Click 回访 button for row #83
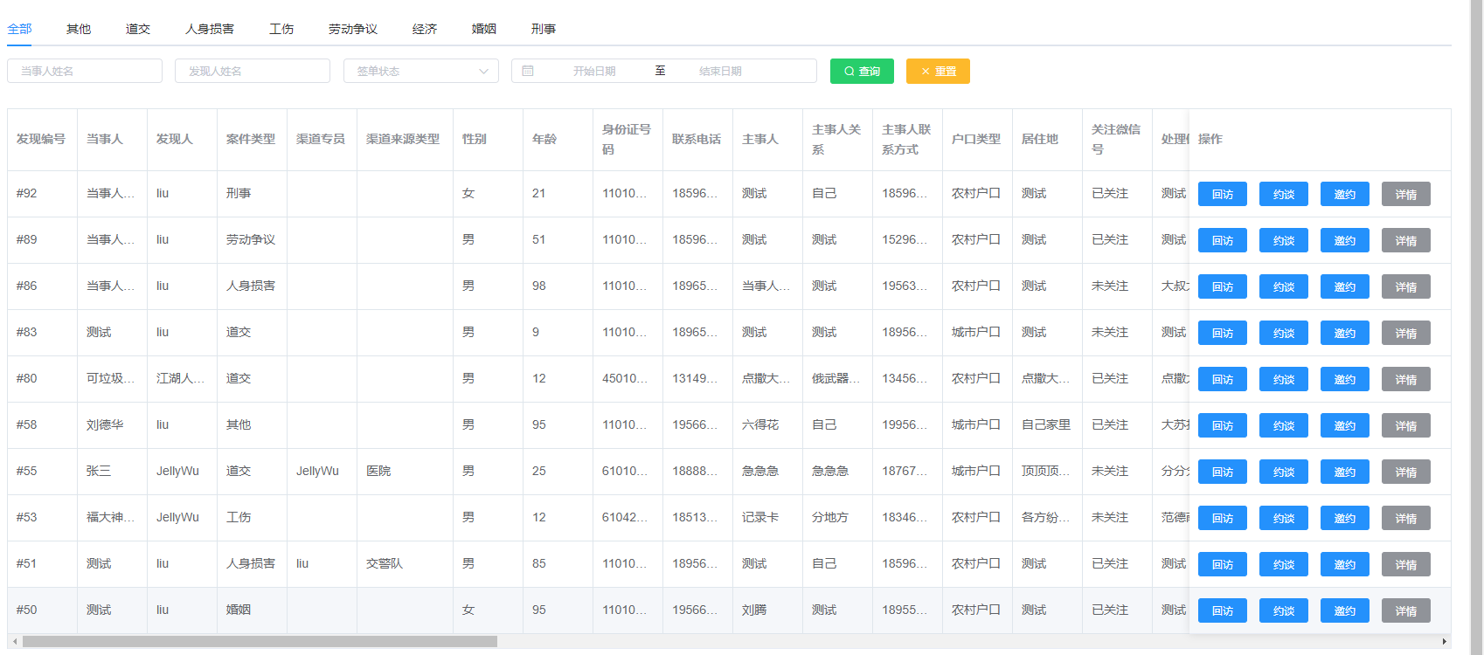 click(x=1223, y=333)
